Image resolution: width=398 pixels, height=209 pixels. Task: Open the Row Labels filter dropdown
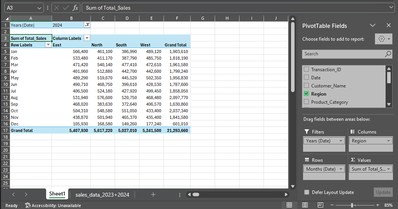pos(48,45)
